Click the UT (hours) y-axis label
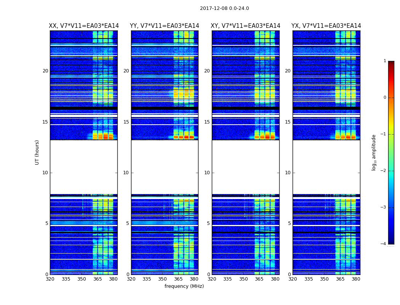Screen dimensions: 400x305 (x=37, y=152)
